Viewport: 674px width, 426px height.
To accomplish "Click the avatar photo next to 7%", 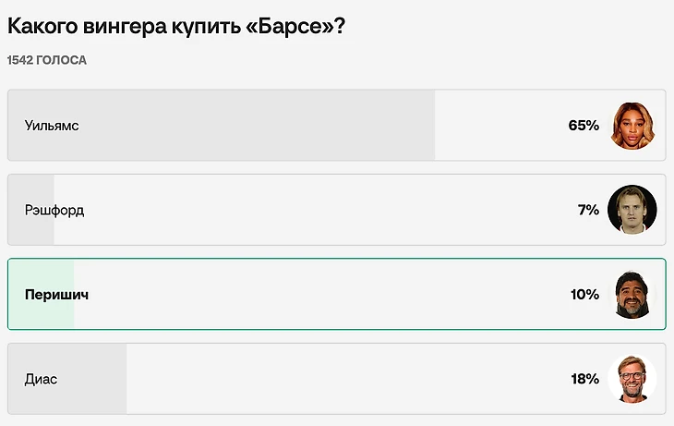I will 632,210.
